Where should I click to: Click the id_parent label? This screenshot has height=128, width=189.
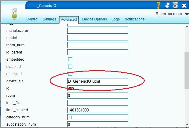tap(14, 52)
